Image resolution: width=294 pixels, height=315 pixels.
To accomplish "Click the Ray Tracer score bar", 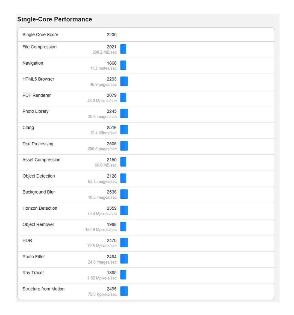I will point(123,275).
